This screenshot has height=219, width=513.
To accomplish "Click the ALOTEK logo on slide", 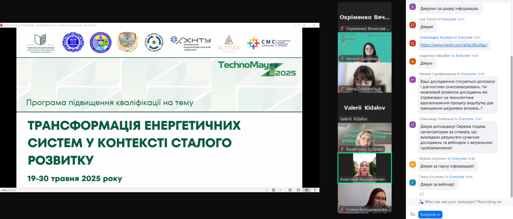I will point(229,42).
